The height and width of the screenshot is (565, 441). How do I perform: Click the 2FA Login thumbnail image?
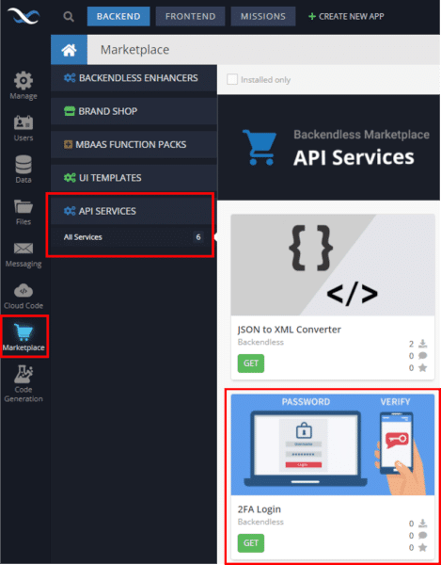tap(333, 444)
